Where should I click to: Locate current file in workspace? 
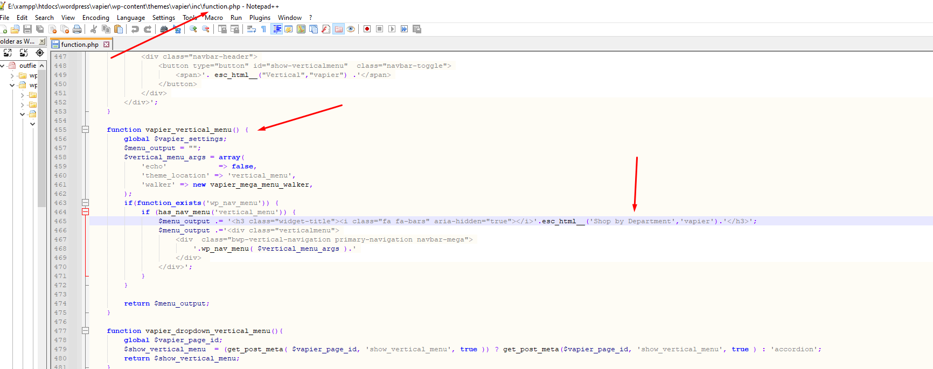click(40, 53)
